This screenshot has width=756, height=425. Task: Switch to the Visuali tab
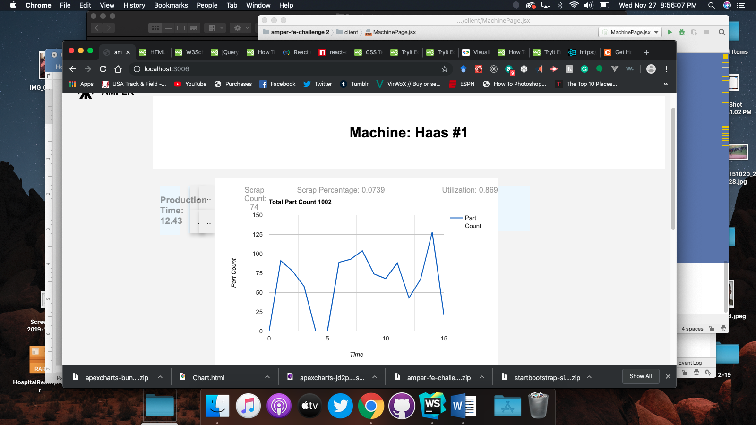(x=476, y=52)
